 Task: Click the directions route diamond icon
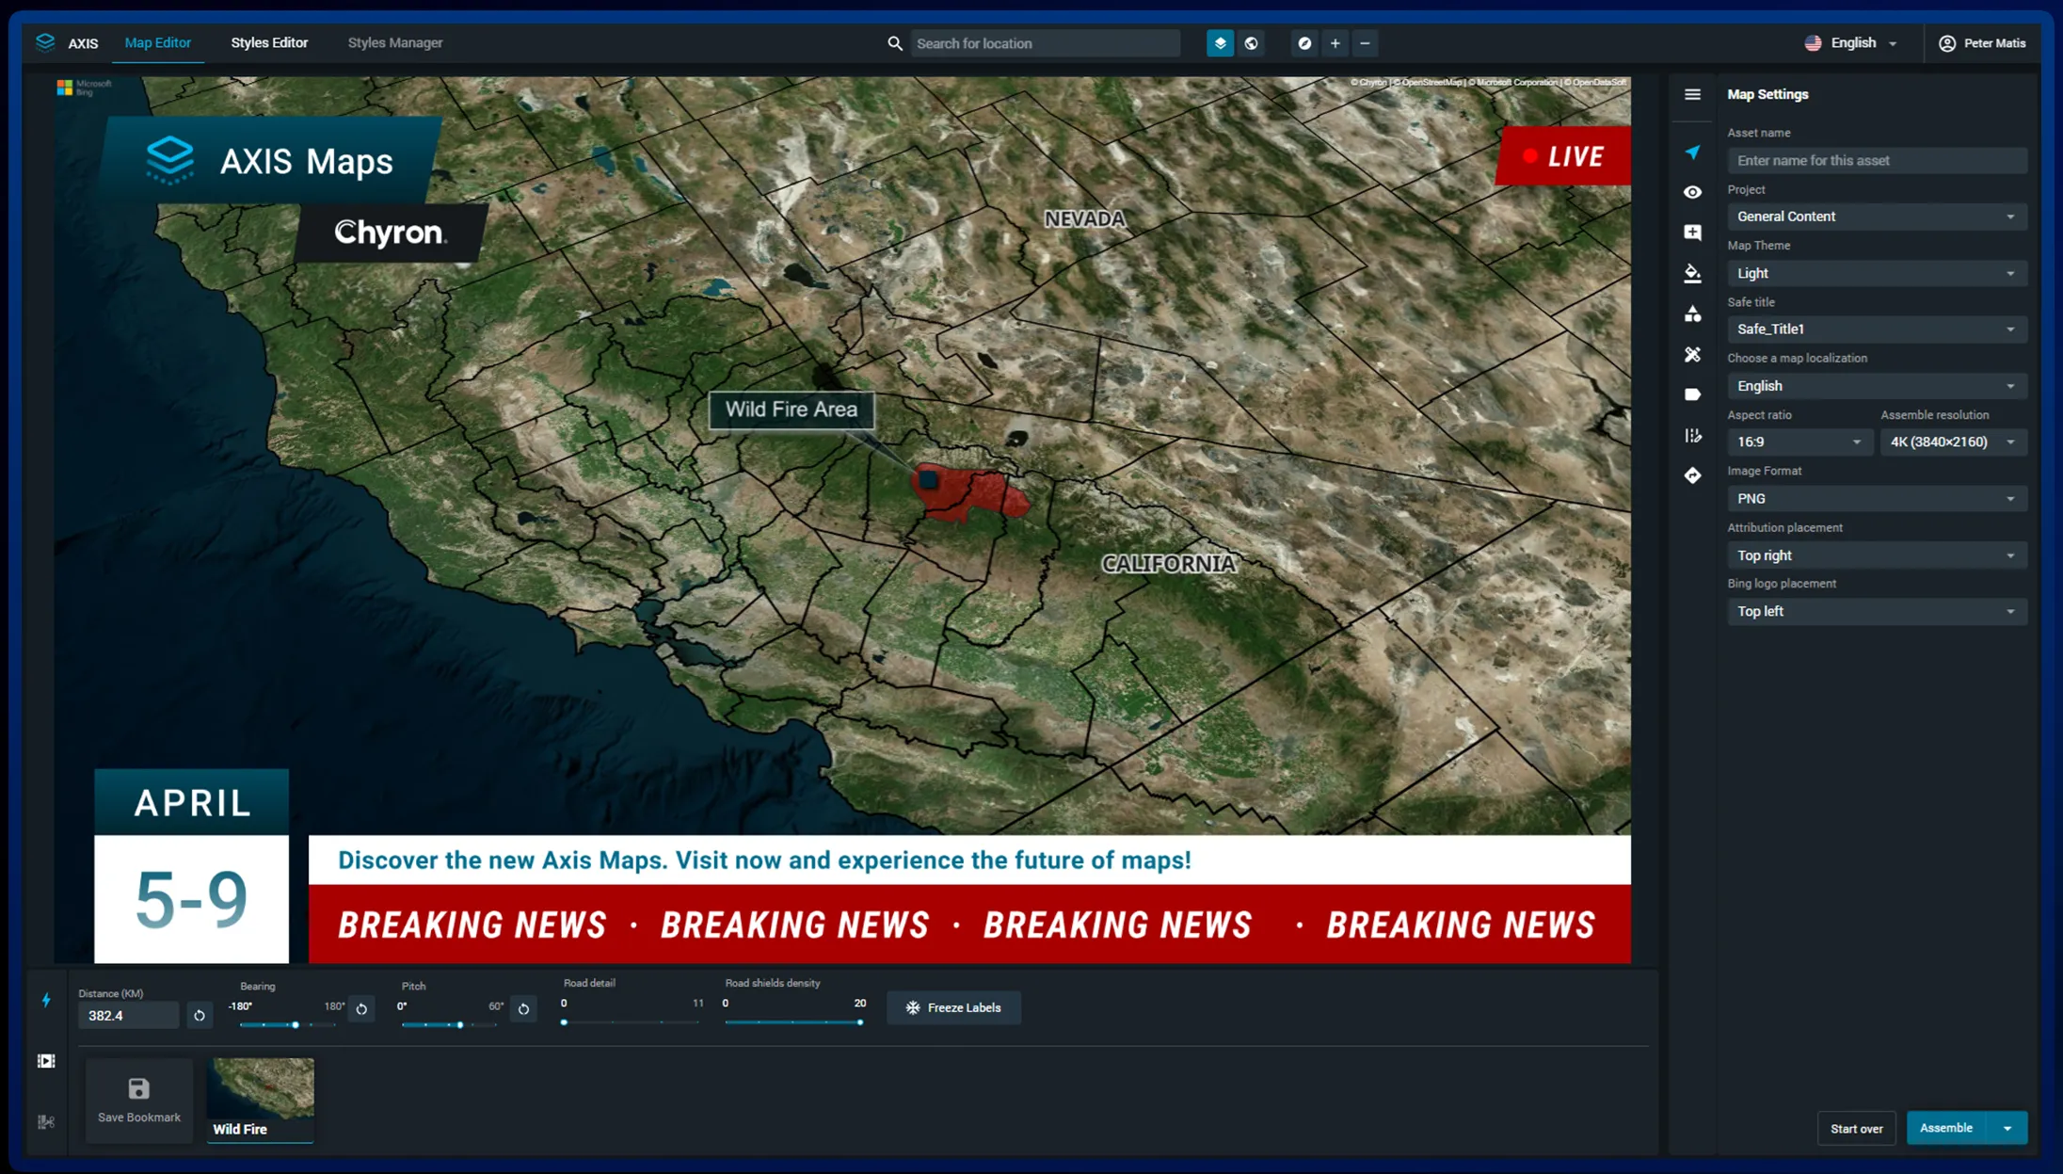click(1692, 475)
